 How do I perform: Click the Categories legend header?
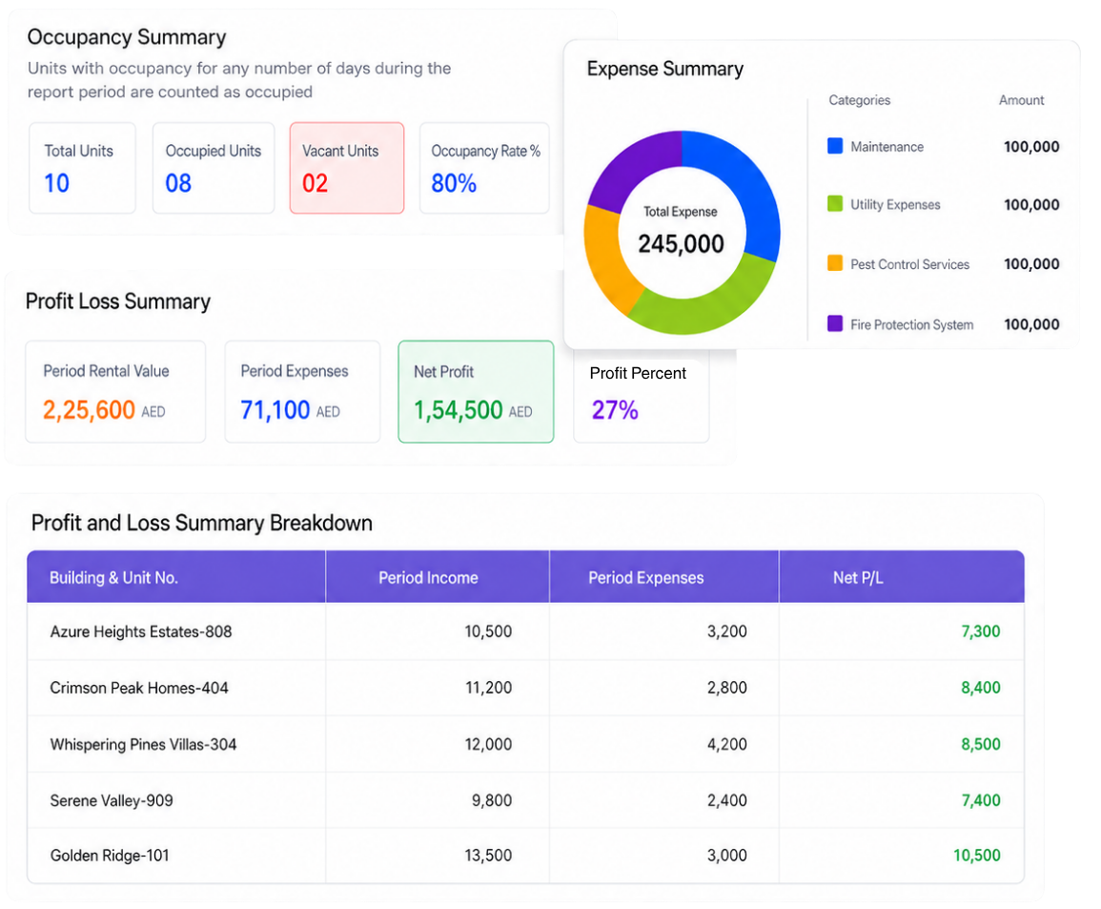click(860, 100)
